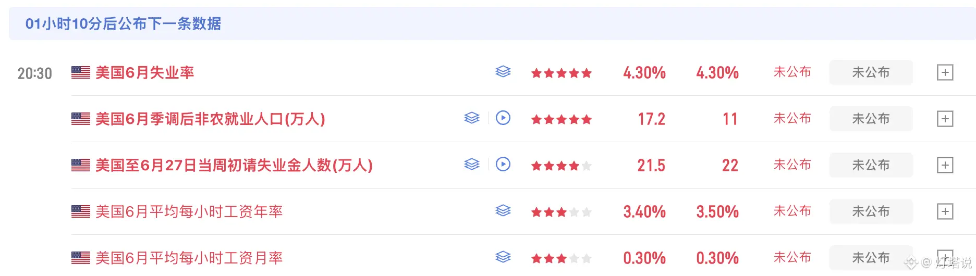Play video for 初请失业金人数 row
Viewport: 976px width, 276px height.
tap(503, 165)
